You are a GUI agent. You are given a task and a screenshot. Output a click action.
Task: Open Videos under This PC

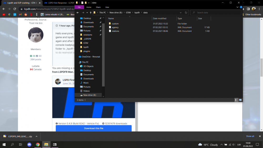pos(86,91)
